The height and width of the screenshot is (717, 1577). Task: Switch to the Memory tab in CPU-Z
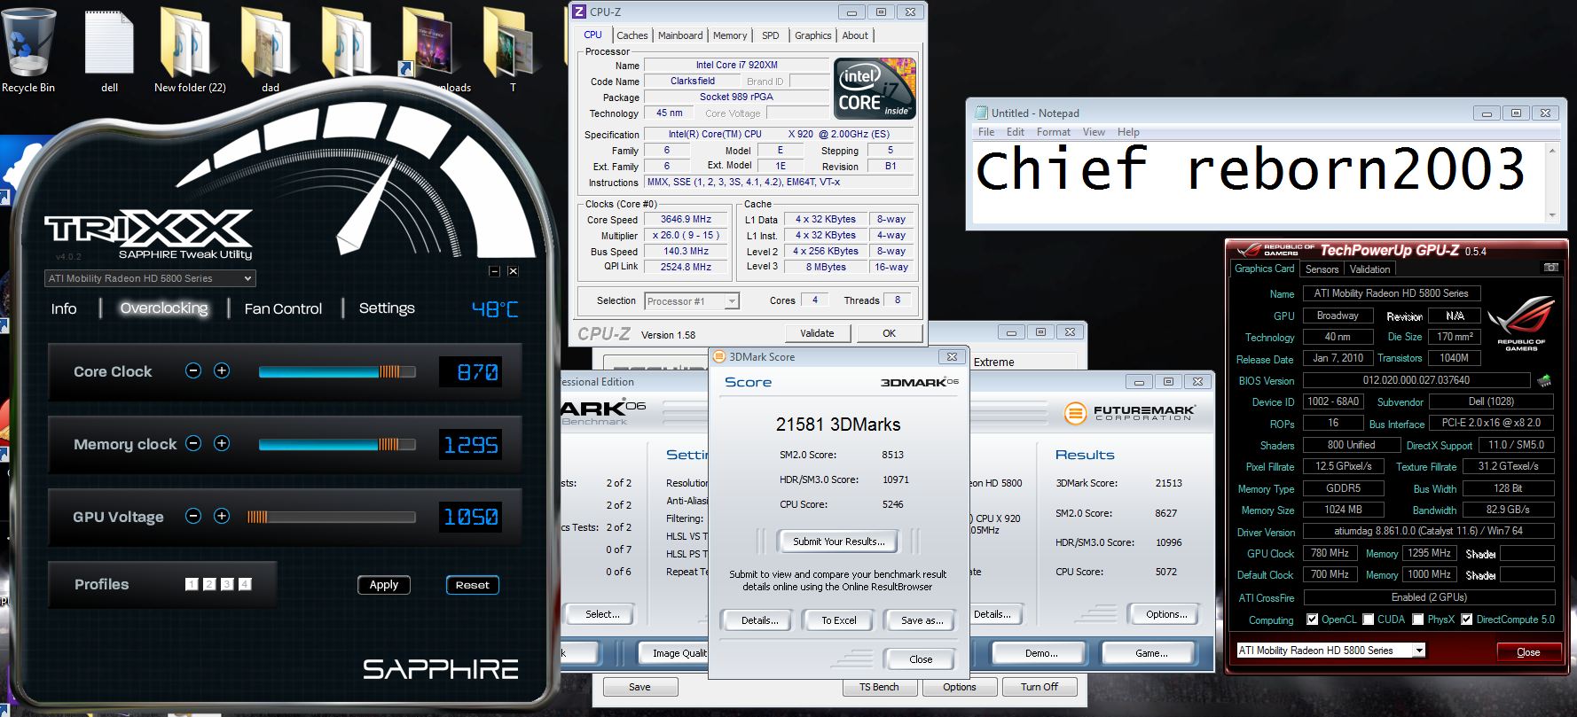pos(730,35)
